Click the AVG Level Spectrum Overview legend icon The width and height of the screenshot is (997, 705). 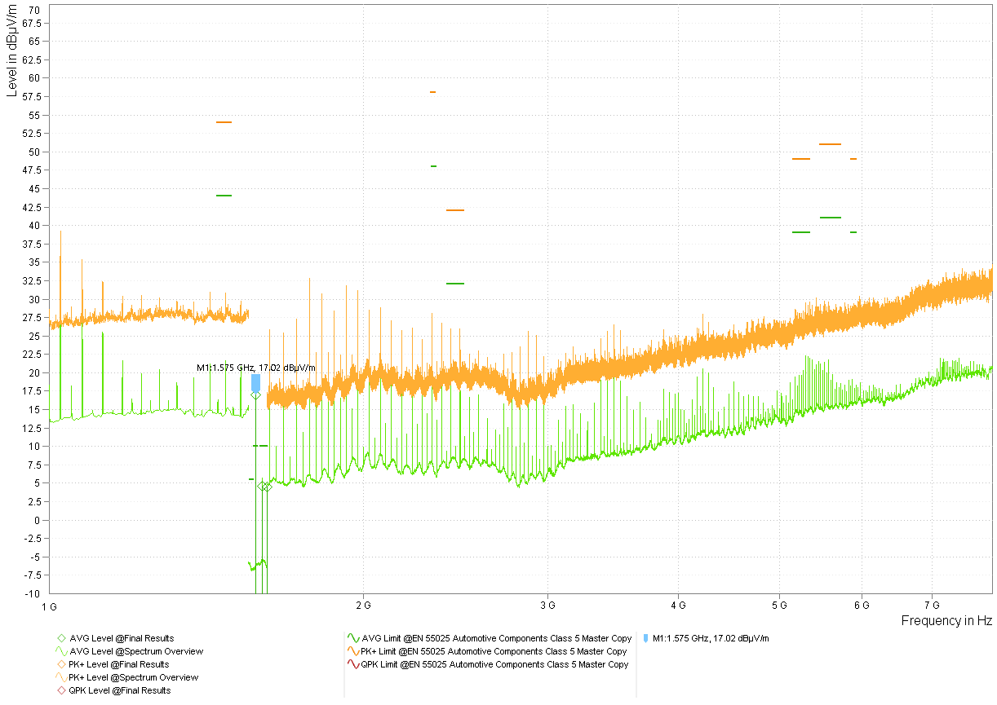(x=60, y=651)
